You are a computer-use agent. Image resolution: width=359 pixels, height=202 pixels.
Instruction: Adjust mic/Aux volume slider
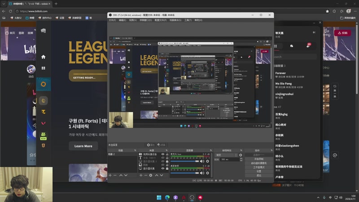coord(185,161)
